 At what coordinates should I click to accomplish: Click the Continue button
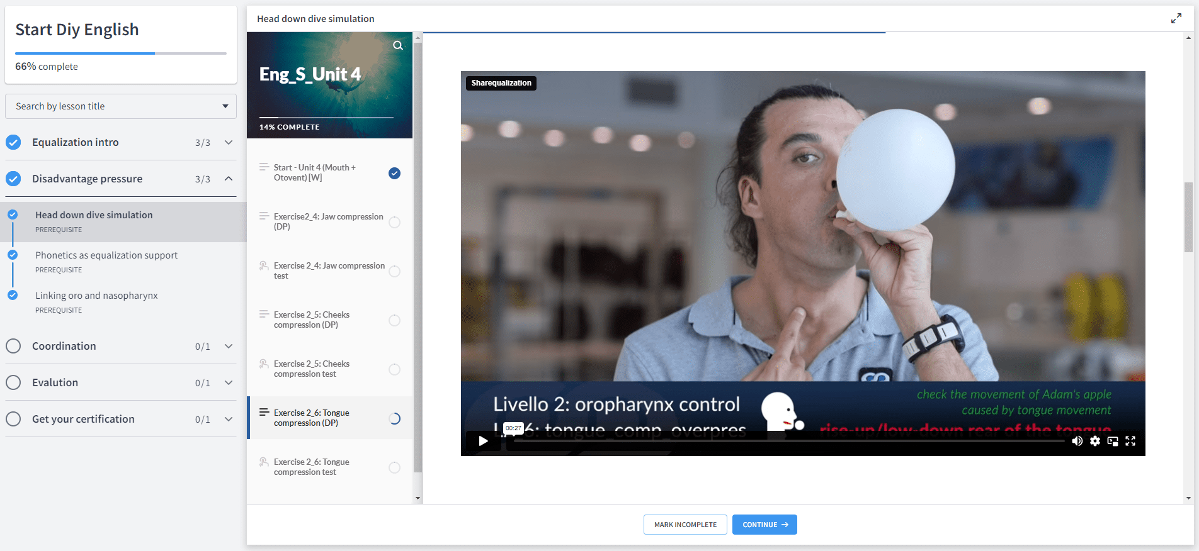pyautogui.click(x=764, y=525)
